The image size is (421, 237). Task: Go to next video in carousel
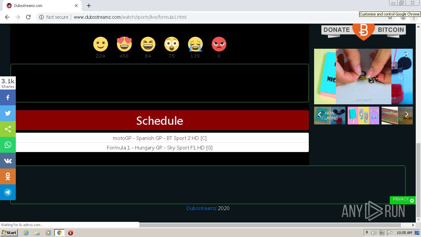pos(407,115)
